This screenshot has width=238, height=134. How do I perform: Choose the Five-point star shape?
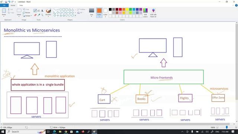(61, 16)
